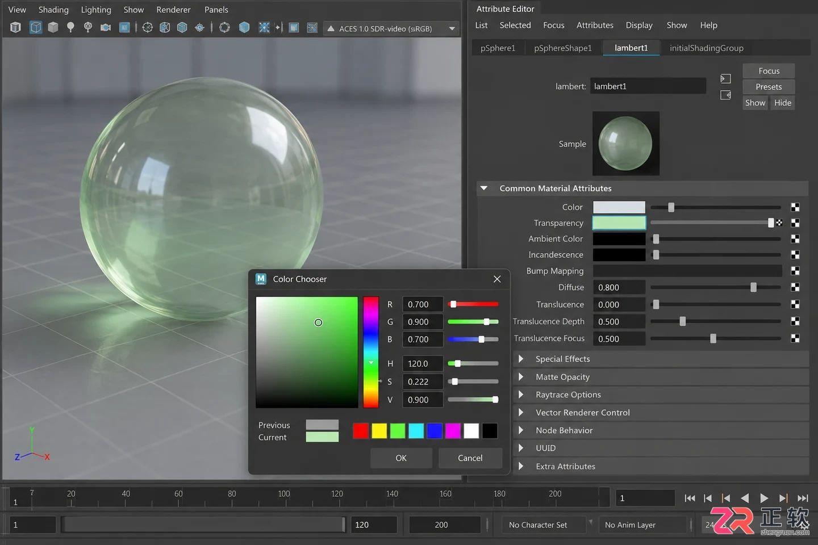Click the Focus button beside lambert name
The width and height of the screenshot is (818, 545).
click(x=769, y=71)
